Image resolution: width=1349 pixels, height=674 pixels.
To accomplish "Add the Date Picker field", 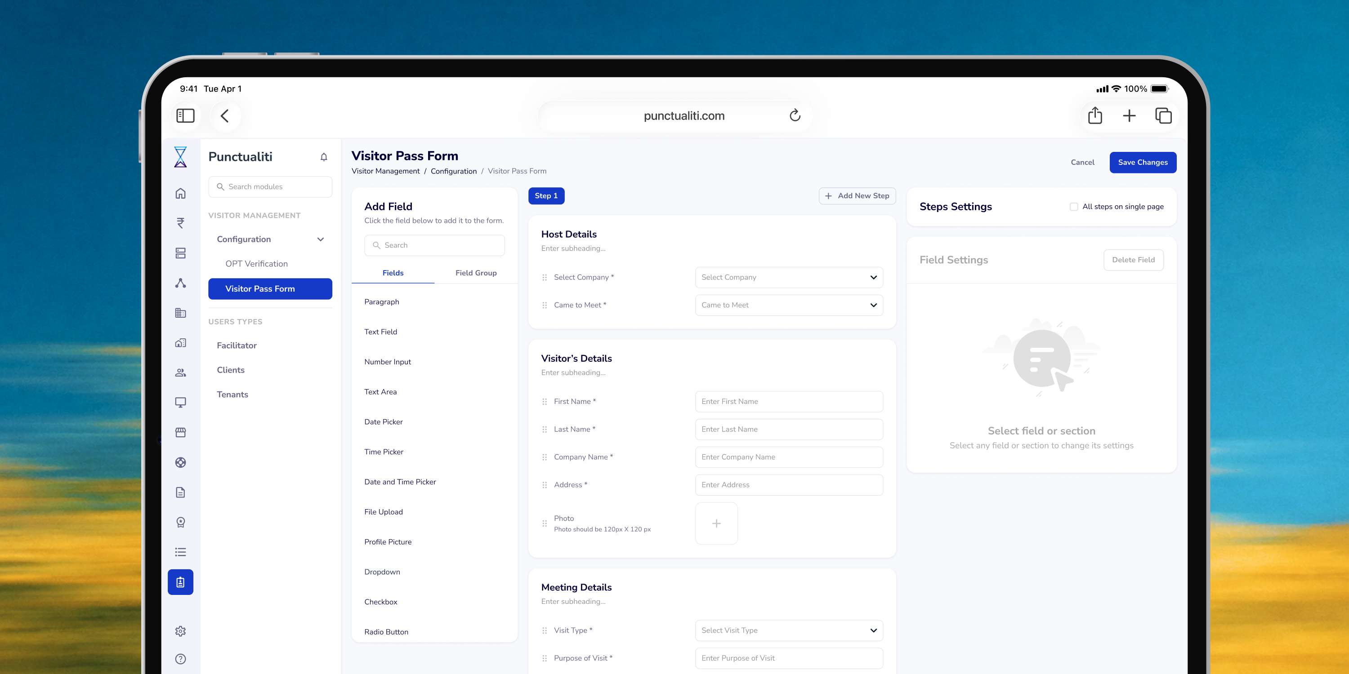I will [384, 422].
